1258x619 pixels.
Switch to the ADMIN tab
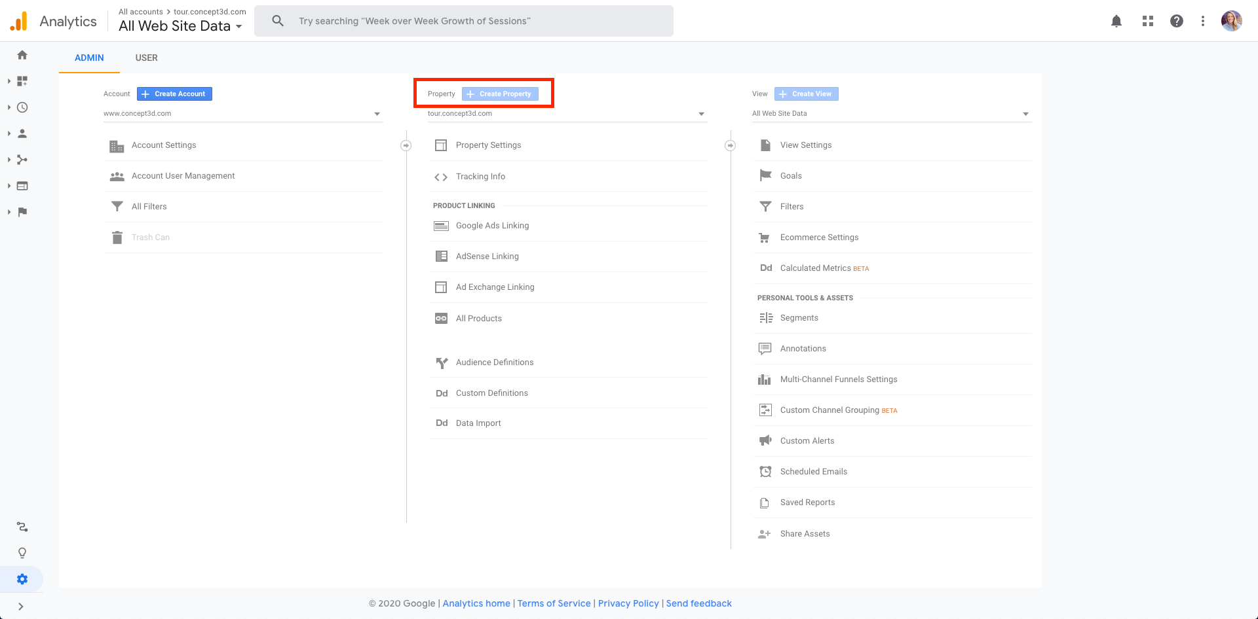tap(89, 58)
